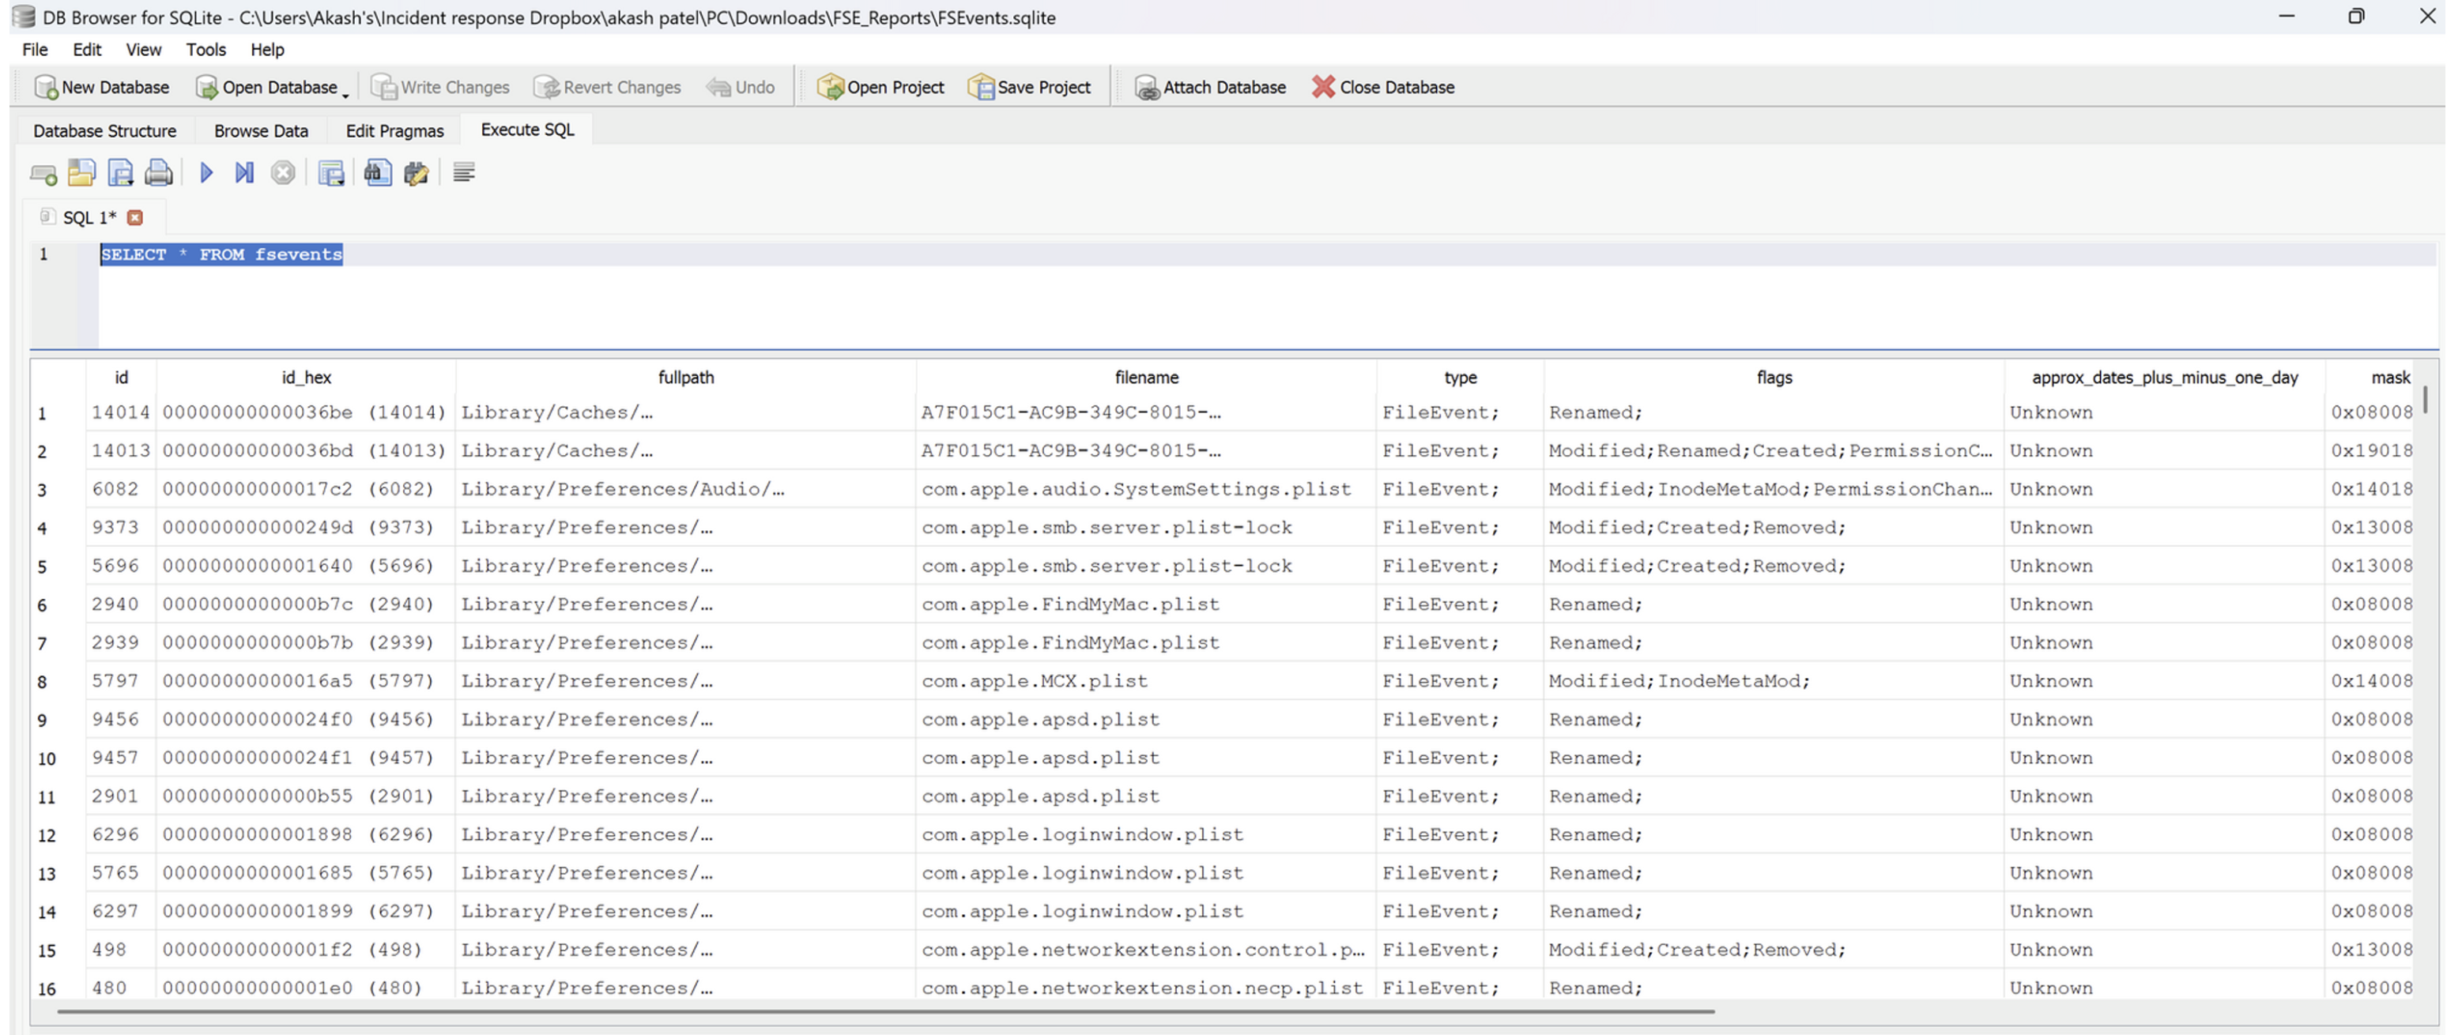Run all SQL with the play icon
Image resolution: width=2447 pixels, height=1035 pixels.
(206, 173)
